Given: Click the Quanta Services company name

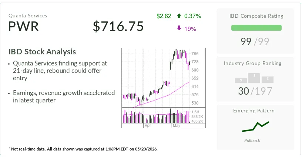Looking at the screenshot, I should (28, 16).
